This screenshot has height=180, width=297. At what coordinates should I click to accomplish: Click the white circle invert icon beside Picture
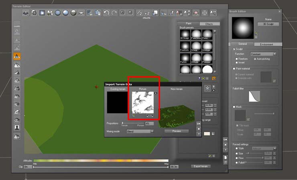156,93
